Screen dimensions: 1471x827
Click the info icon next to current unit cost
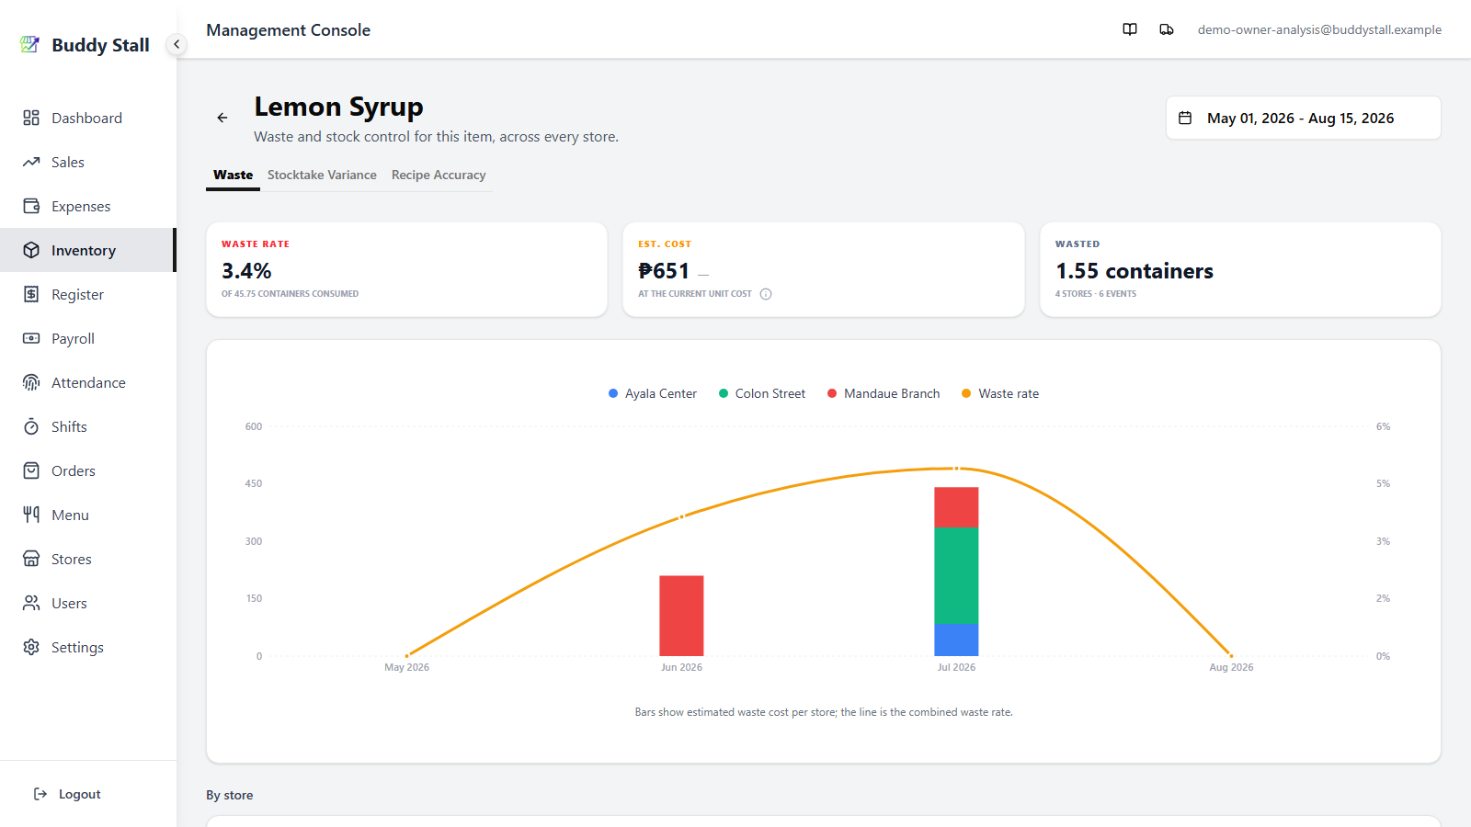click(x=766, y=294)
